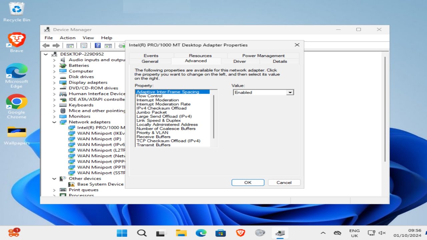Select Google Chrome desktop shortcut
The image size is (427, 240).
tap(17, 106)
